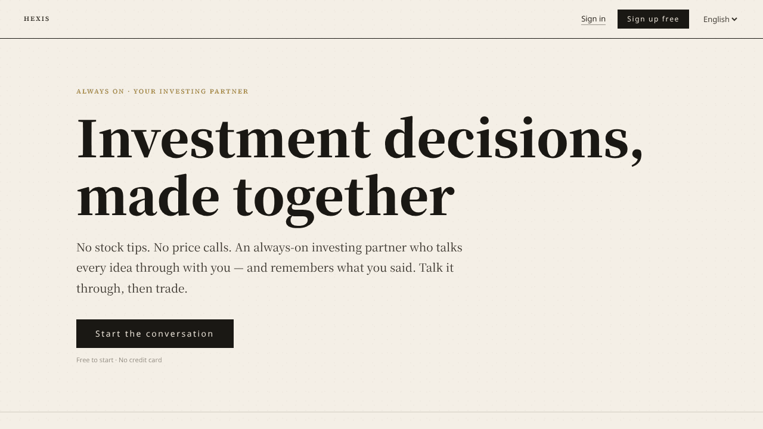The width and height of the screenshot is (763, 429).
Task: Click the Start the conversation button
Action: 155,334
